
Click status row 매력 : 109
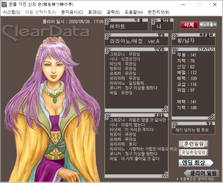click(x=187, y=78)
